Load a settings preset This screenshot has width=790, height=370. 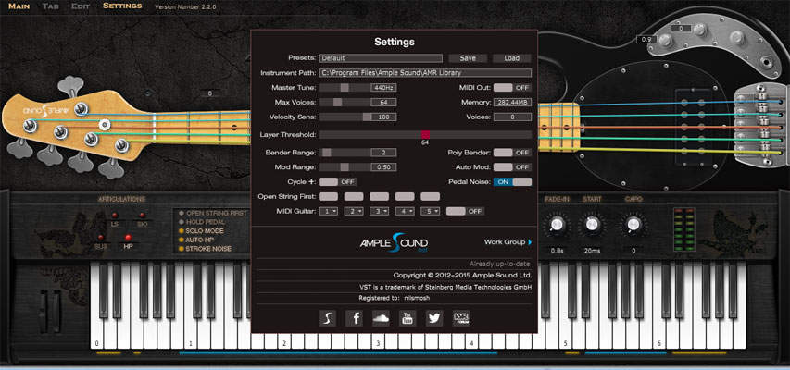(512, 58)
